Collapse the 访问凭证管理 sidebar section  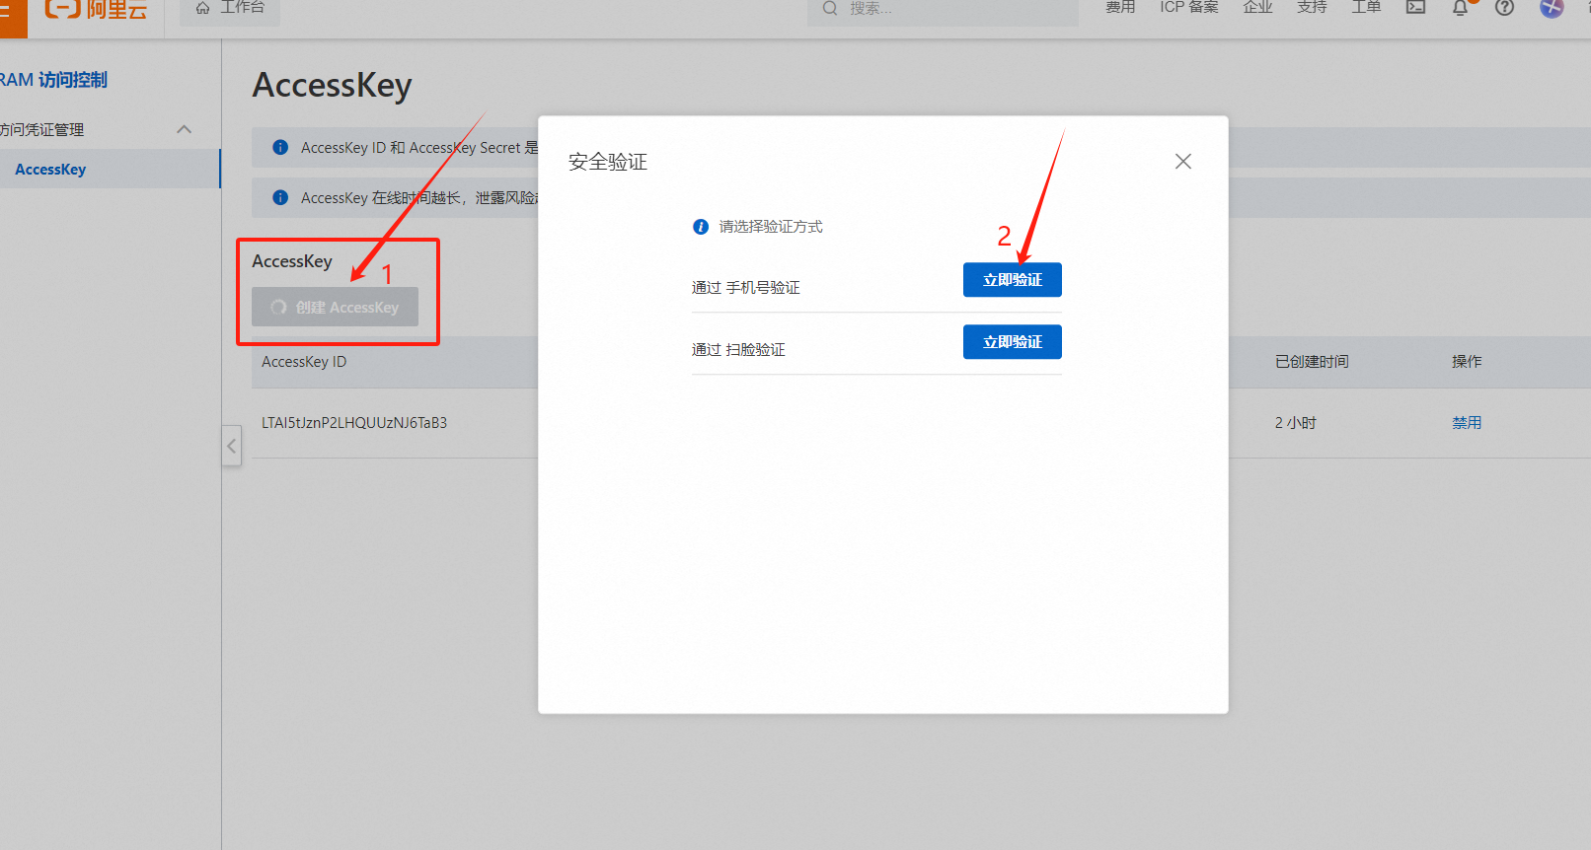pyautogui.click(x=184, y=129)
